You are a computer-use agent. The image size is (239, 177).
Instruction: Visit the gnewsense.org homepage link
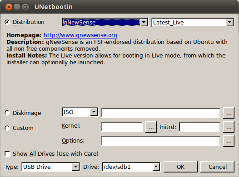[80, 35]
